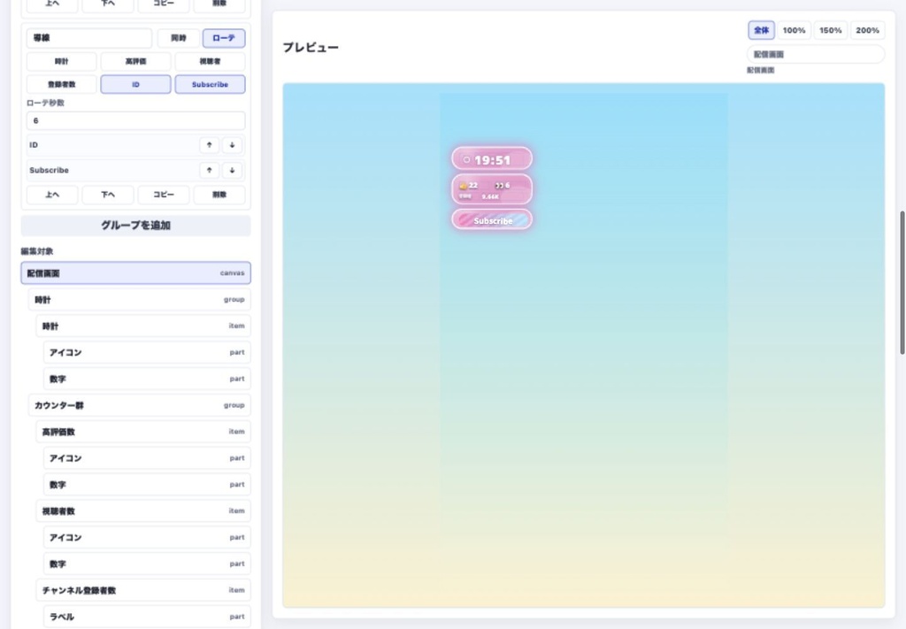Select the ラベル part row

tap(147, 617)
